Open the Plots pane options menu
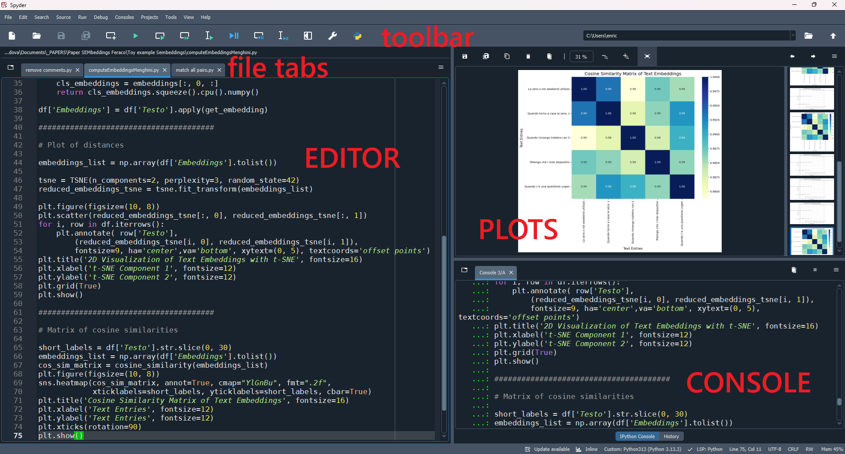Screen dimensions: 845x454 [834, 56]
